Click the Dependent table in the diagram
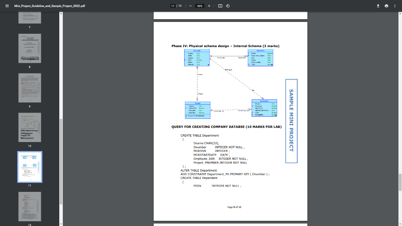This screenshot has width=402, height=226. pos(261,58)
